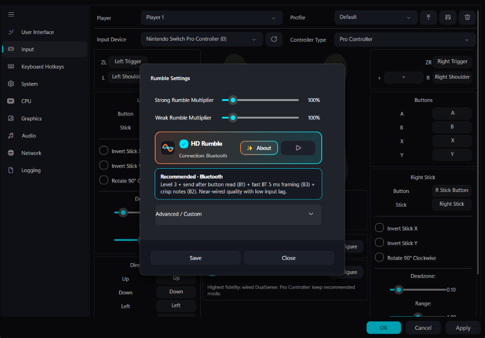485x338 pixels.
Task: Save the profile with floppy icon
Action: click(448, 17)
